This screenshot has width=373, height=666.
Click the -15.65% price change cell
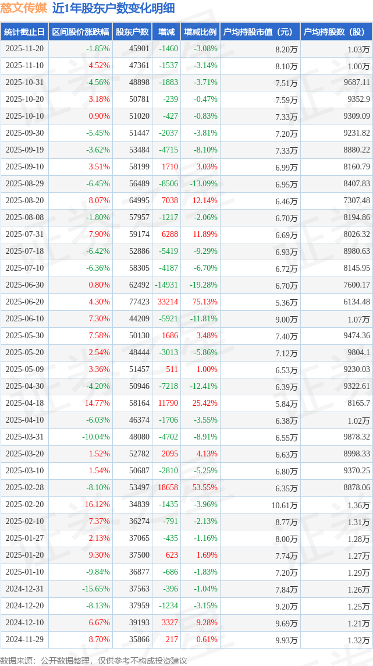[95, 589]
